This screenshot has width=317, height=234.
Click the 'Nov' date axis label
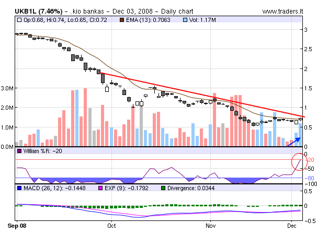(210, 226)
